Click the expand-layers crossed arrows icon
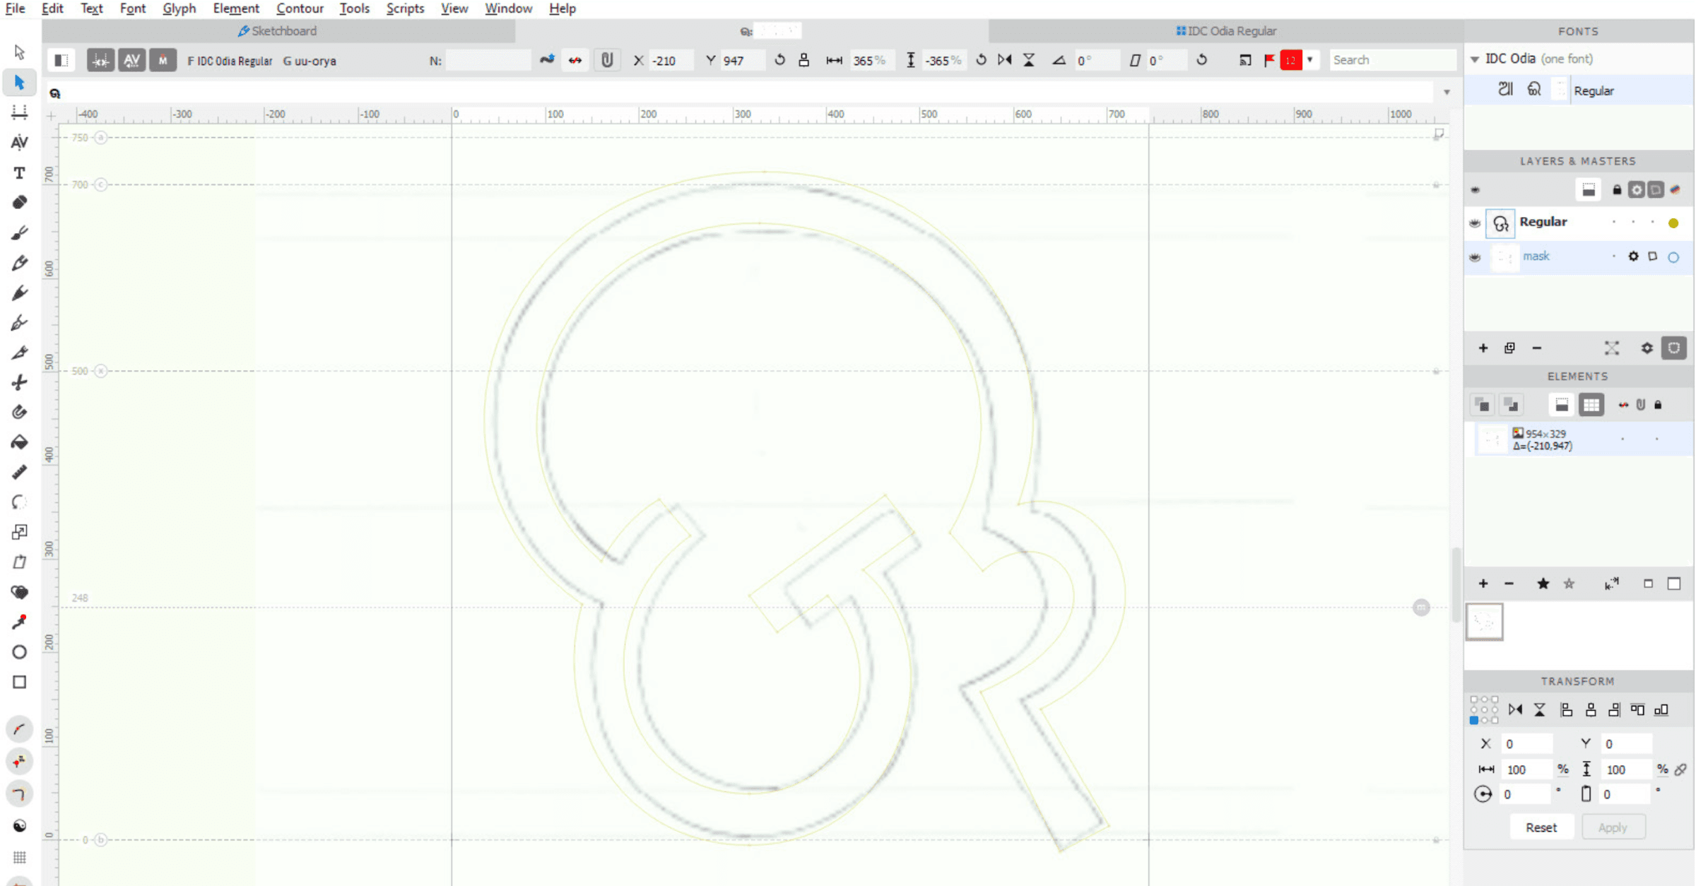Image resolution: width=1696 pixels, height=886 pixels. [x=1612, y=348]
